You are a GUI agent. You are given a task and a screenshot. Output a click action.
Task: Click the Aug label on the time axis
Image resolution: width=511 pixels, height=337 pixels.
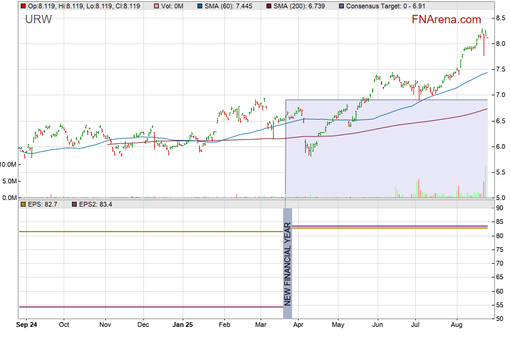457,325
